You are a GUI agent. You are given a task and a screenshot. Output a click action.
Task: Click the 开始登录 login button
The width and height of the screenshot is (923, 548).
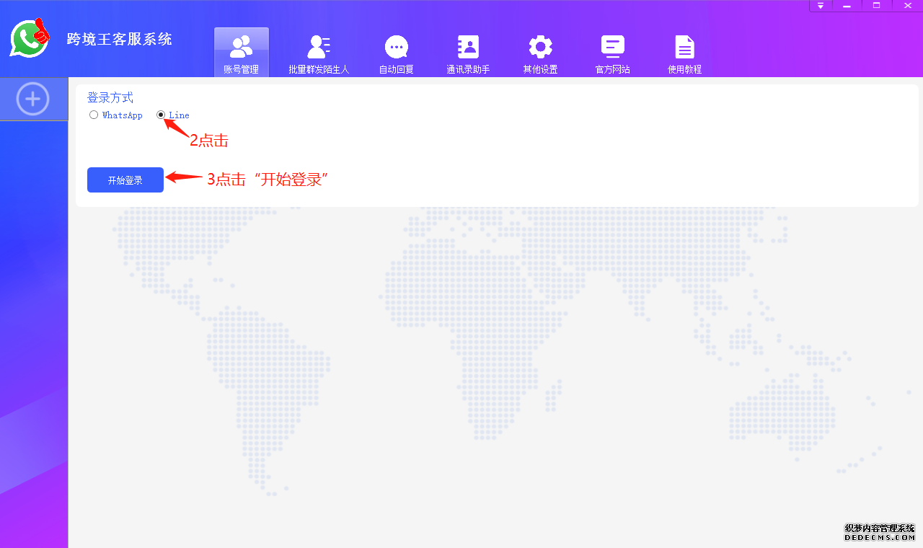125,180
